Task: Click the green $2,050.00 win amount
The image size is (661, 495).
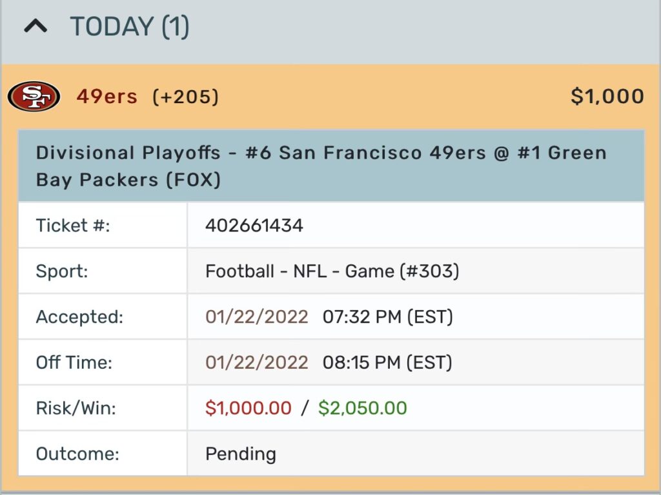Action: tap(363, 408)
